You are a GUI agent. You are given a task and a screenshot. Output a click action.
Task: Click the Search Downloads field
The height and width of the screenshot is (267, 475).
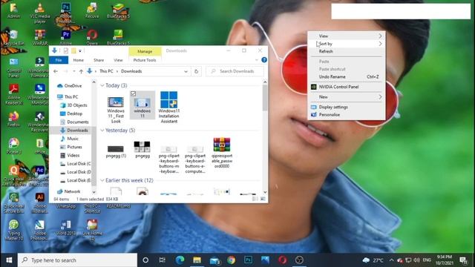pos(235,71)
